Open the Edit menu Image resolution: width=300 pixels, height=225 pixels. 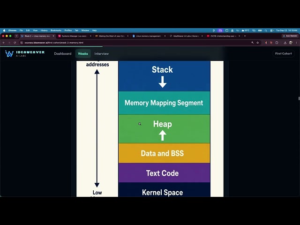[x=28, y=30]
